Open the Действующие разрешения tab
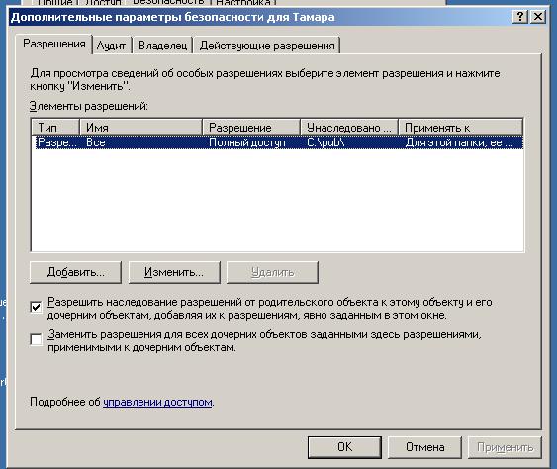557x469 pixels. click(267, 46)
